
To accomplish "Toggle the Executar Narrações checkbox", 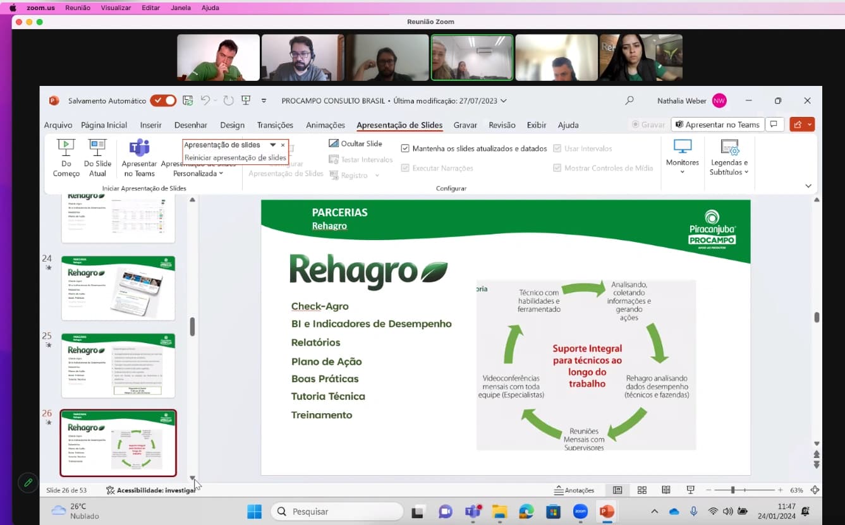I will [405, 168].
